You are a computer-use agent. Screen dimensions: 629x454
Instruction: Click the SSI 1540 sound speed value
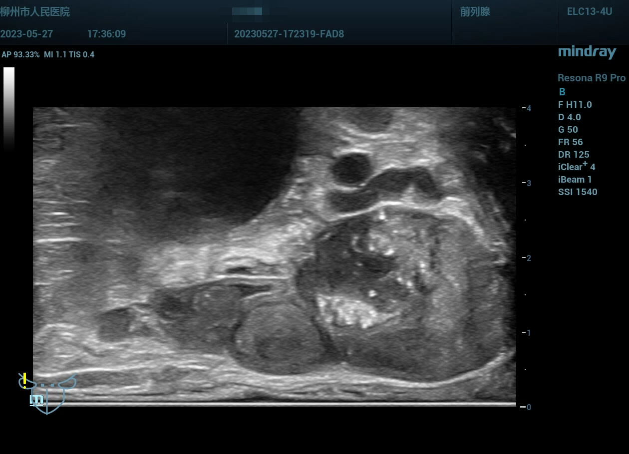(578, 192)
